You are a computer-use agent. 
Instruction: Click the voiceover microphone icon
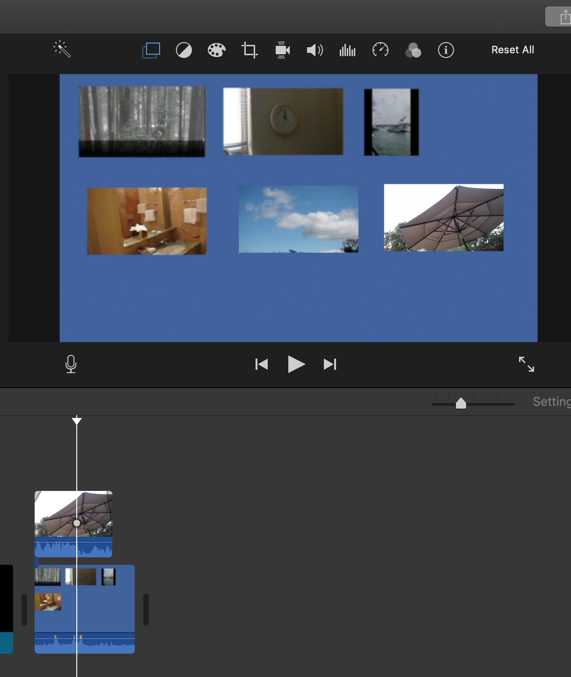click(x=71, y=364)
